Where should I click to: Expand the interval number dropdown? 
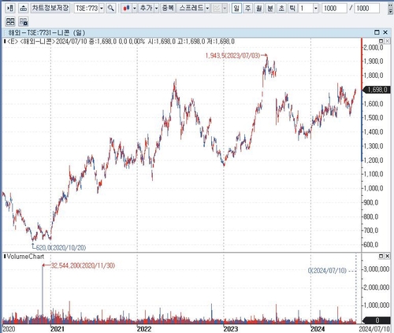(x=316, y=9)
